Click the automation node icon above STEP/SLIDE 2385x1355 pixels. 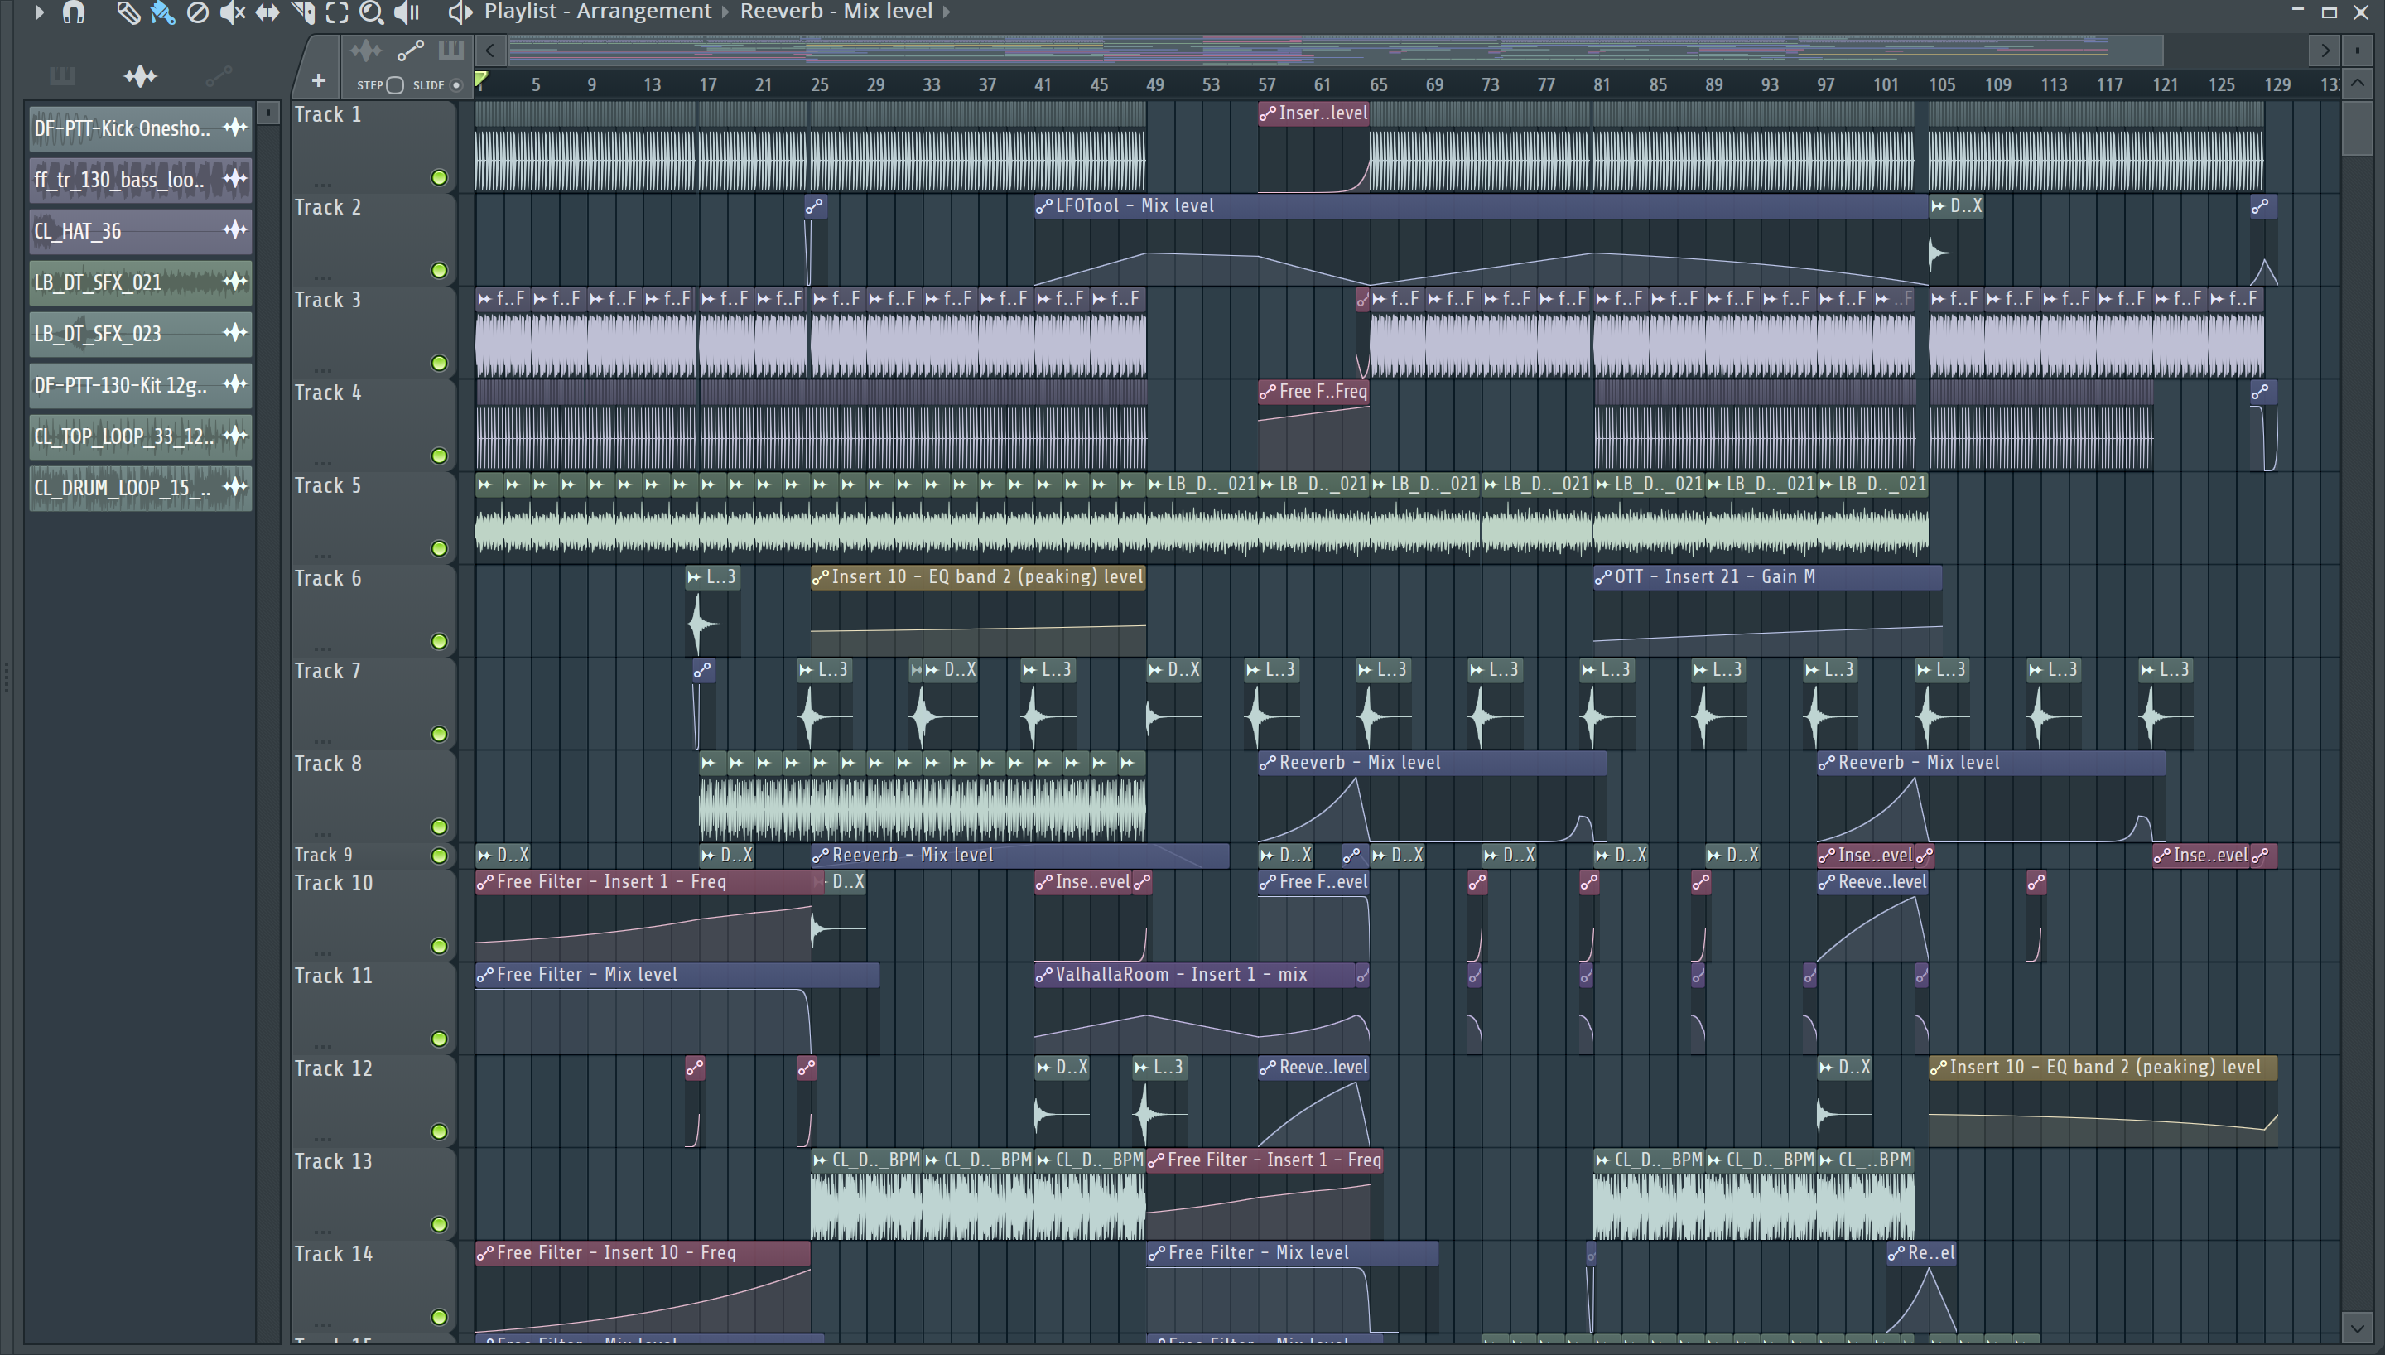pos(410,51)
